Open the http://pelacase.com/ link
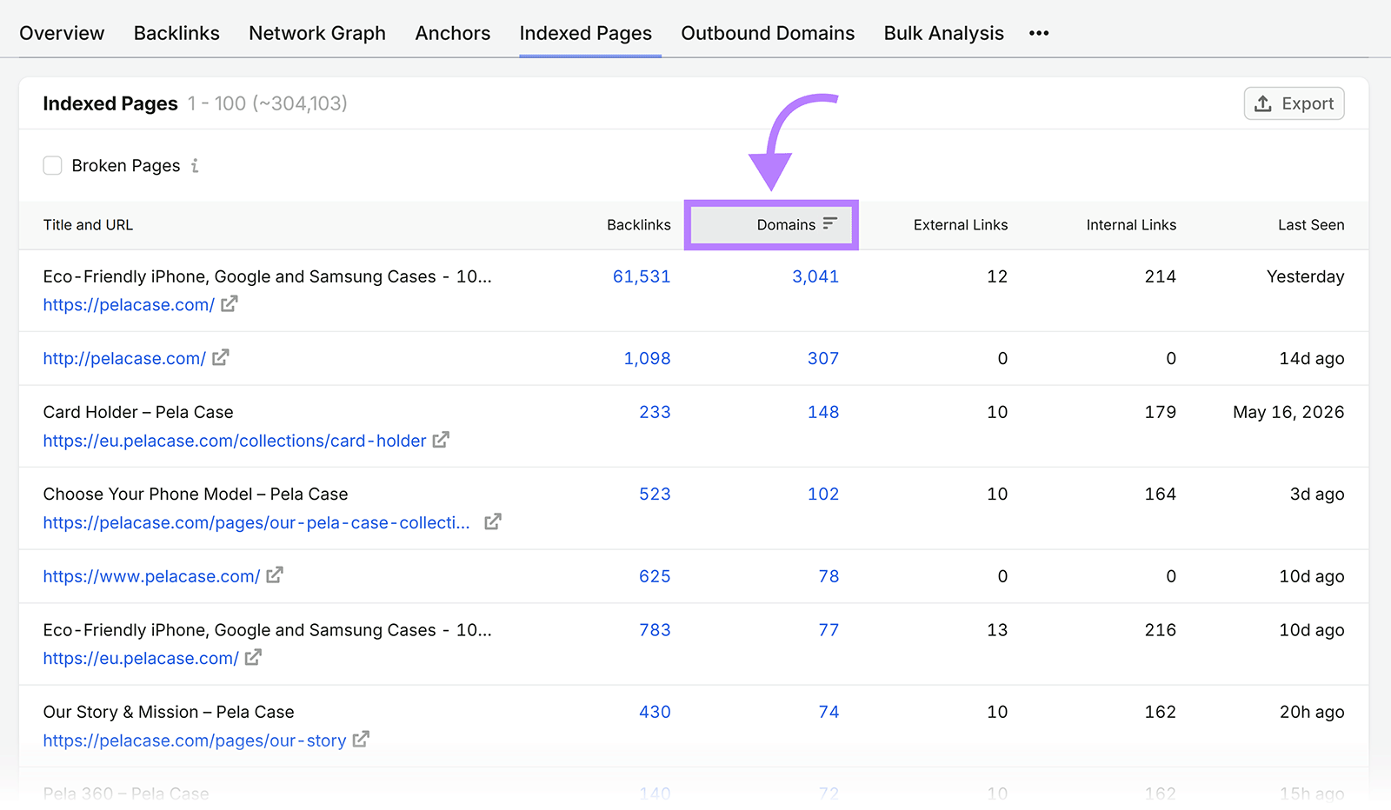Screen dimensions: 1391x810 point(124,358)
